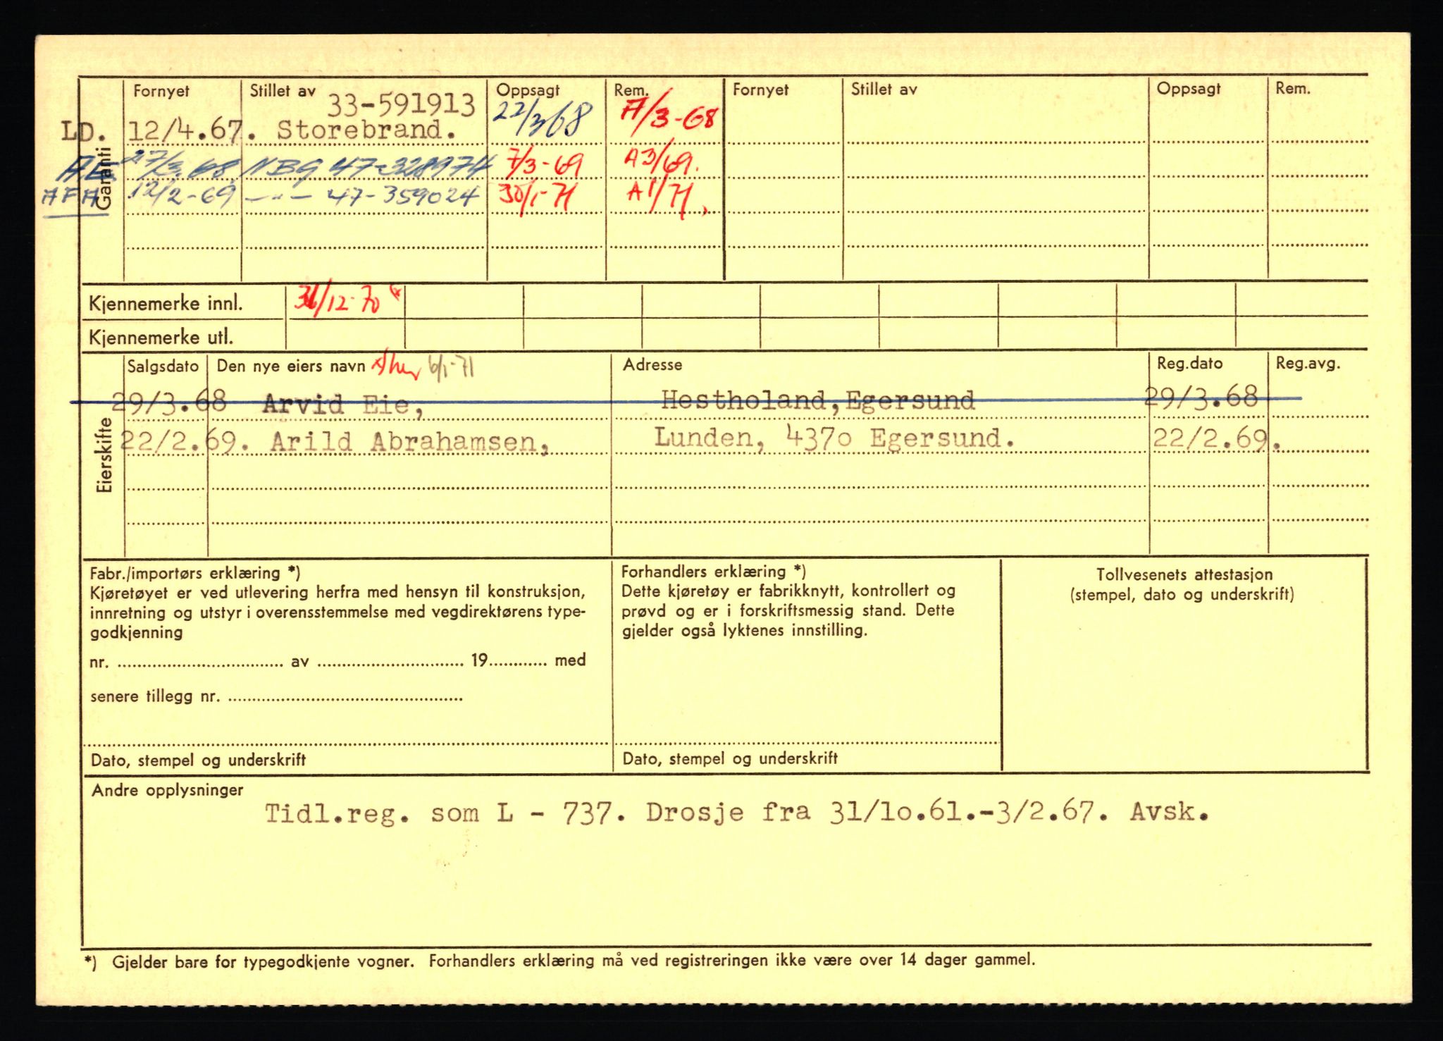The width and height of the screenshot is (1443, 1041).
Task: Click the struck-out address 'Hestholand, Egersund'
Action: (818, 400)
